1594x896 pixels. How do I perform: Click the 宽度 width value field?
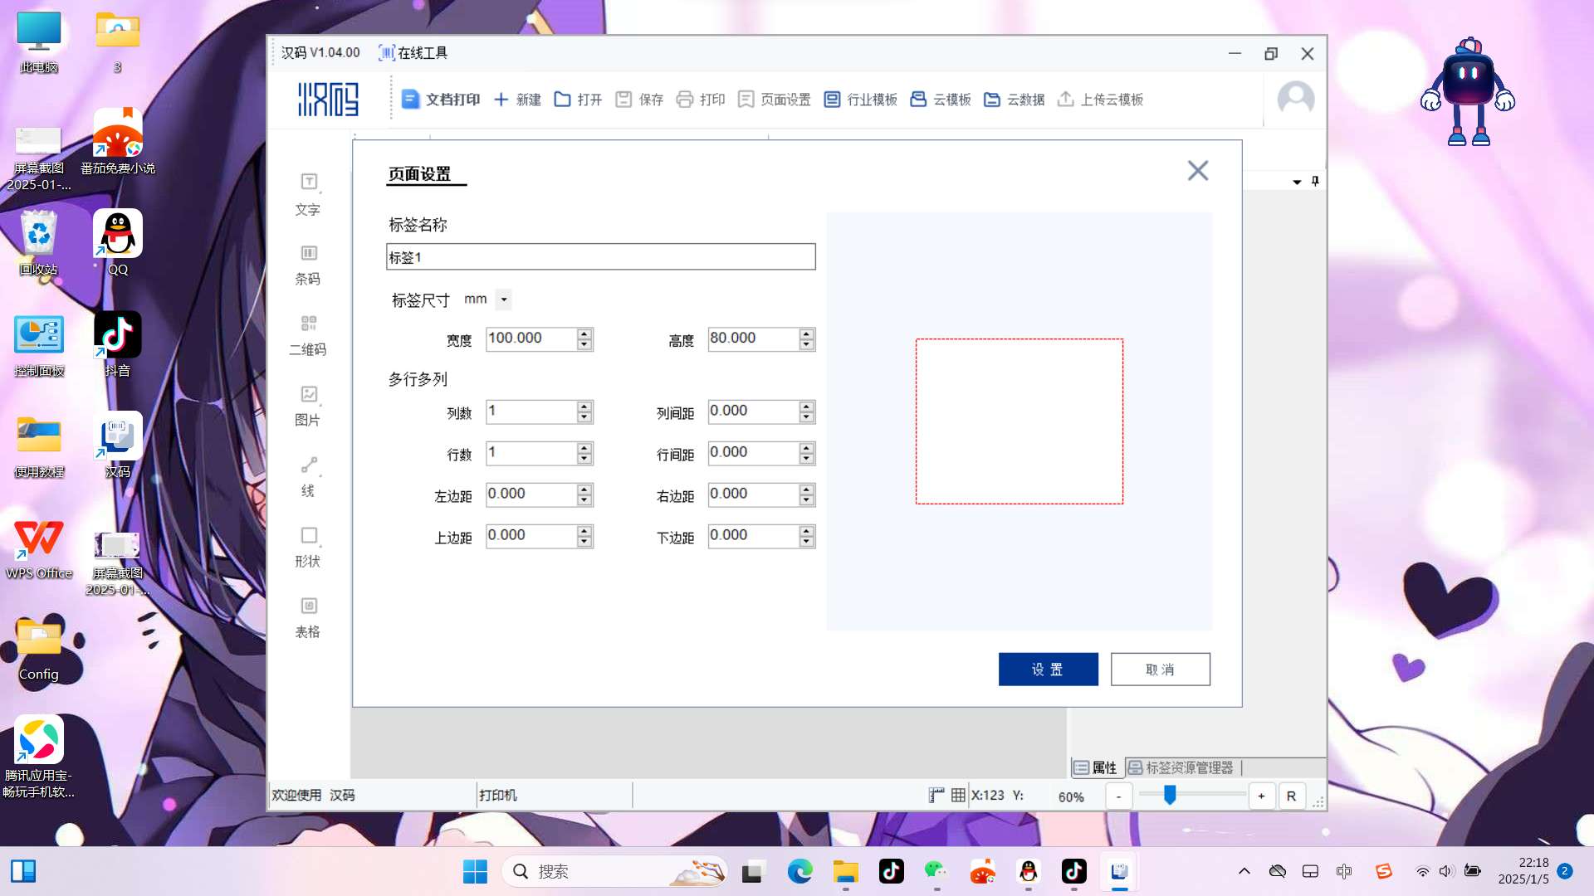click(531, 338)
